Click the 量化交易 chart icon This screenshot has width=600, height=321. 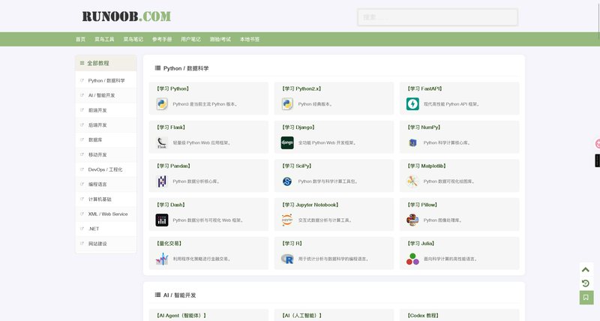coord(162,259)
